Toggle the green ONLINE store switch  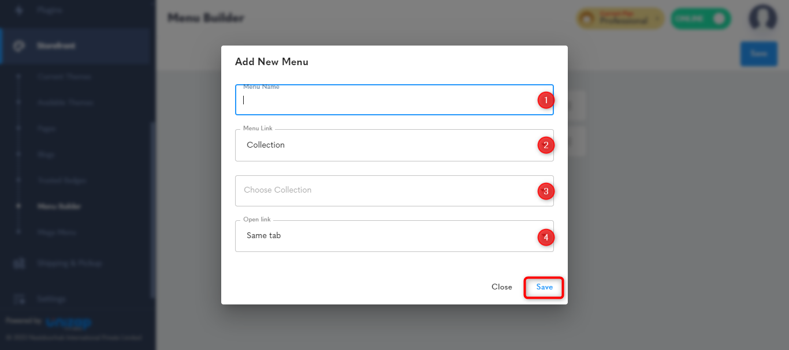pyautogui.click(x=701, y=18)
